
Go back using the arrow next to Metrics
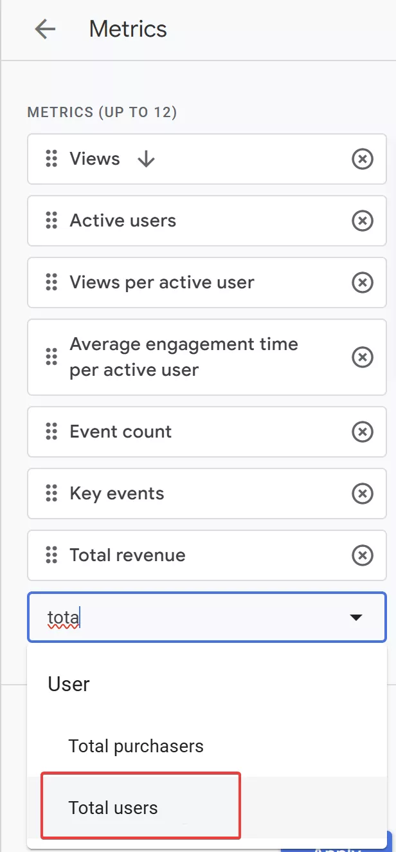pos(45,29)
